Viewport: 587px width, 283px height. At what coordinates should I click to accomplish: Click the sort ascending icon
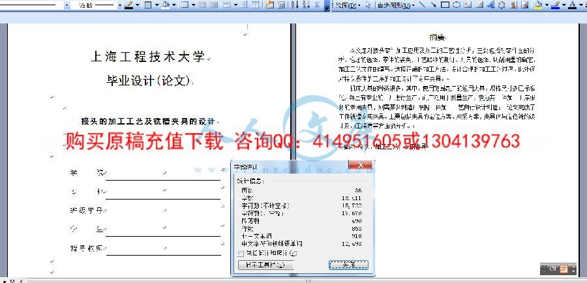[295, 5]
